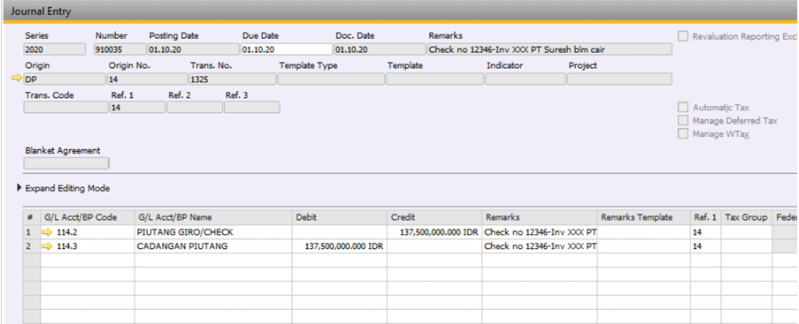The height and width of the screenshot is (324, 799).
Task: Click the G/L Acct/BP Name column header
Action: [x=213, y=217]
